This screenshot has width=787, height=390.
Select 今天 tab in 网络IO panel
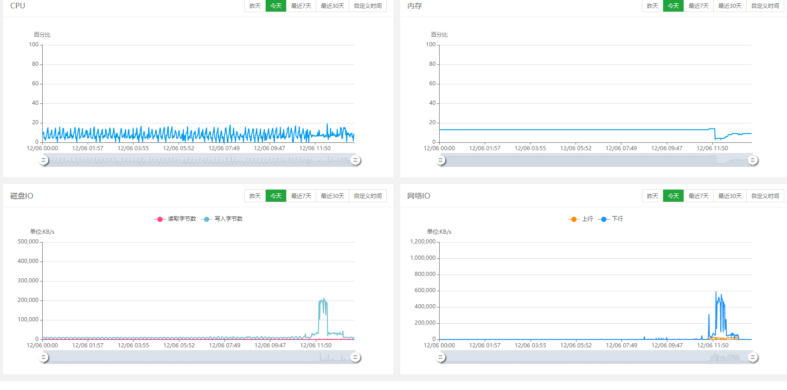(673, 196)
